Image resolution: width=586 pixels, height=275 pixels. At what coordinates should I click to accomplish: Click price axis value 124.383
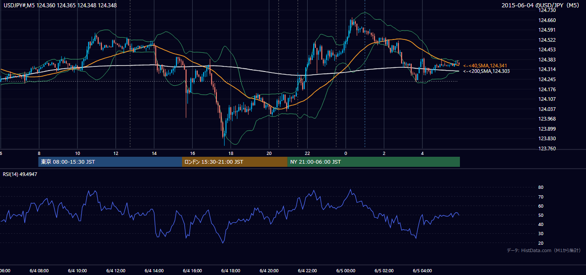pos(547,60)
